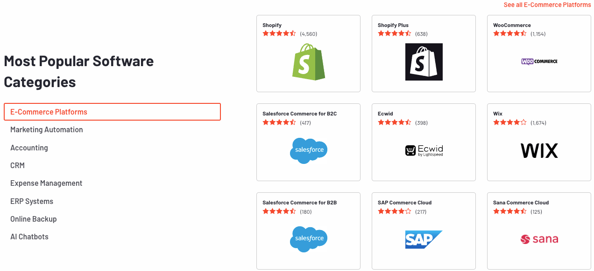The image size is (594, 271).
Task: Select the E-Commerce Platforms category tab
Action: pos(112,112)
